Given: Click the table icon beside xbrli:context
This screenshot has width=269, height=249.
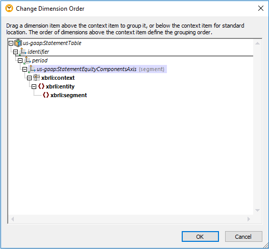Looking at the screenshot, I should click(x=36, y=78).
